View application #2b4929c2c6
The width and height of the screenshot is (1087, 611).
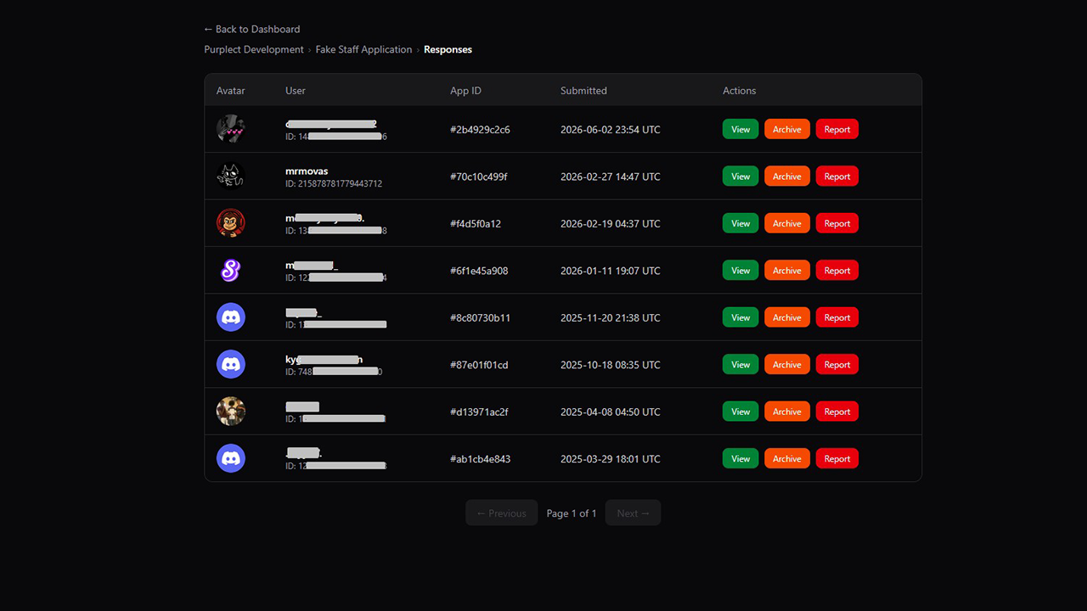pyautogui.click(x=741, y=129)
